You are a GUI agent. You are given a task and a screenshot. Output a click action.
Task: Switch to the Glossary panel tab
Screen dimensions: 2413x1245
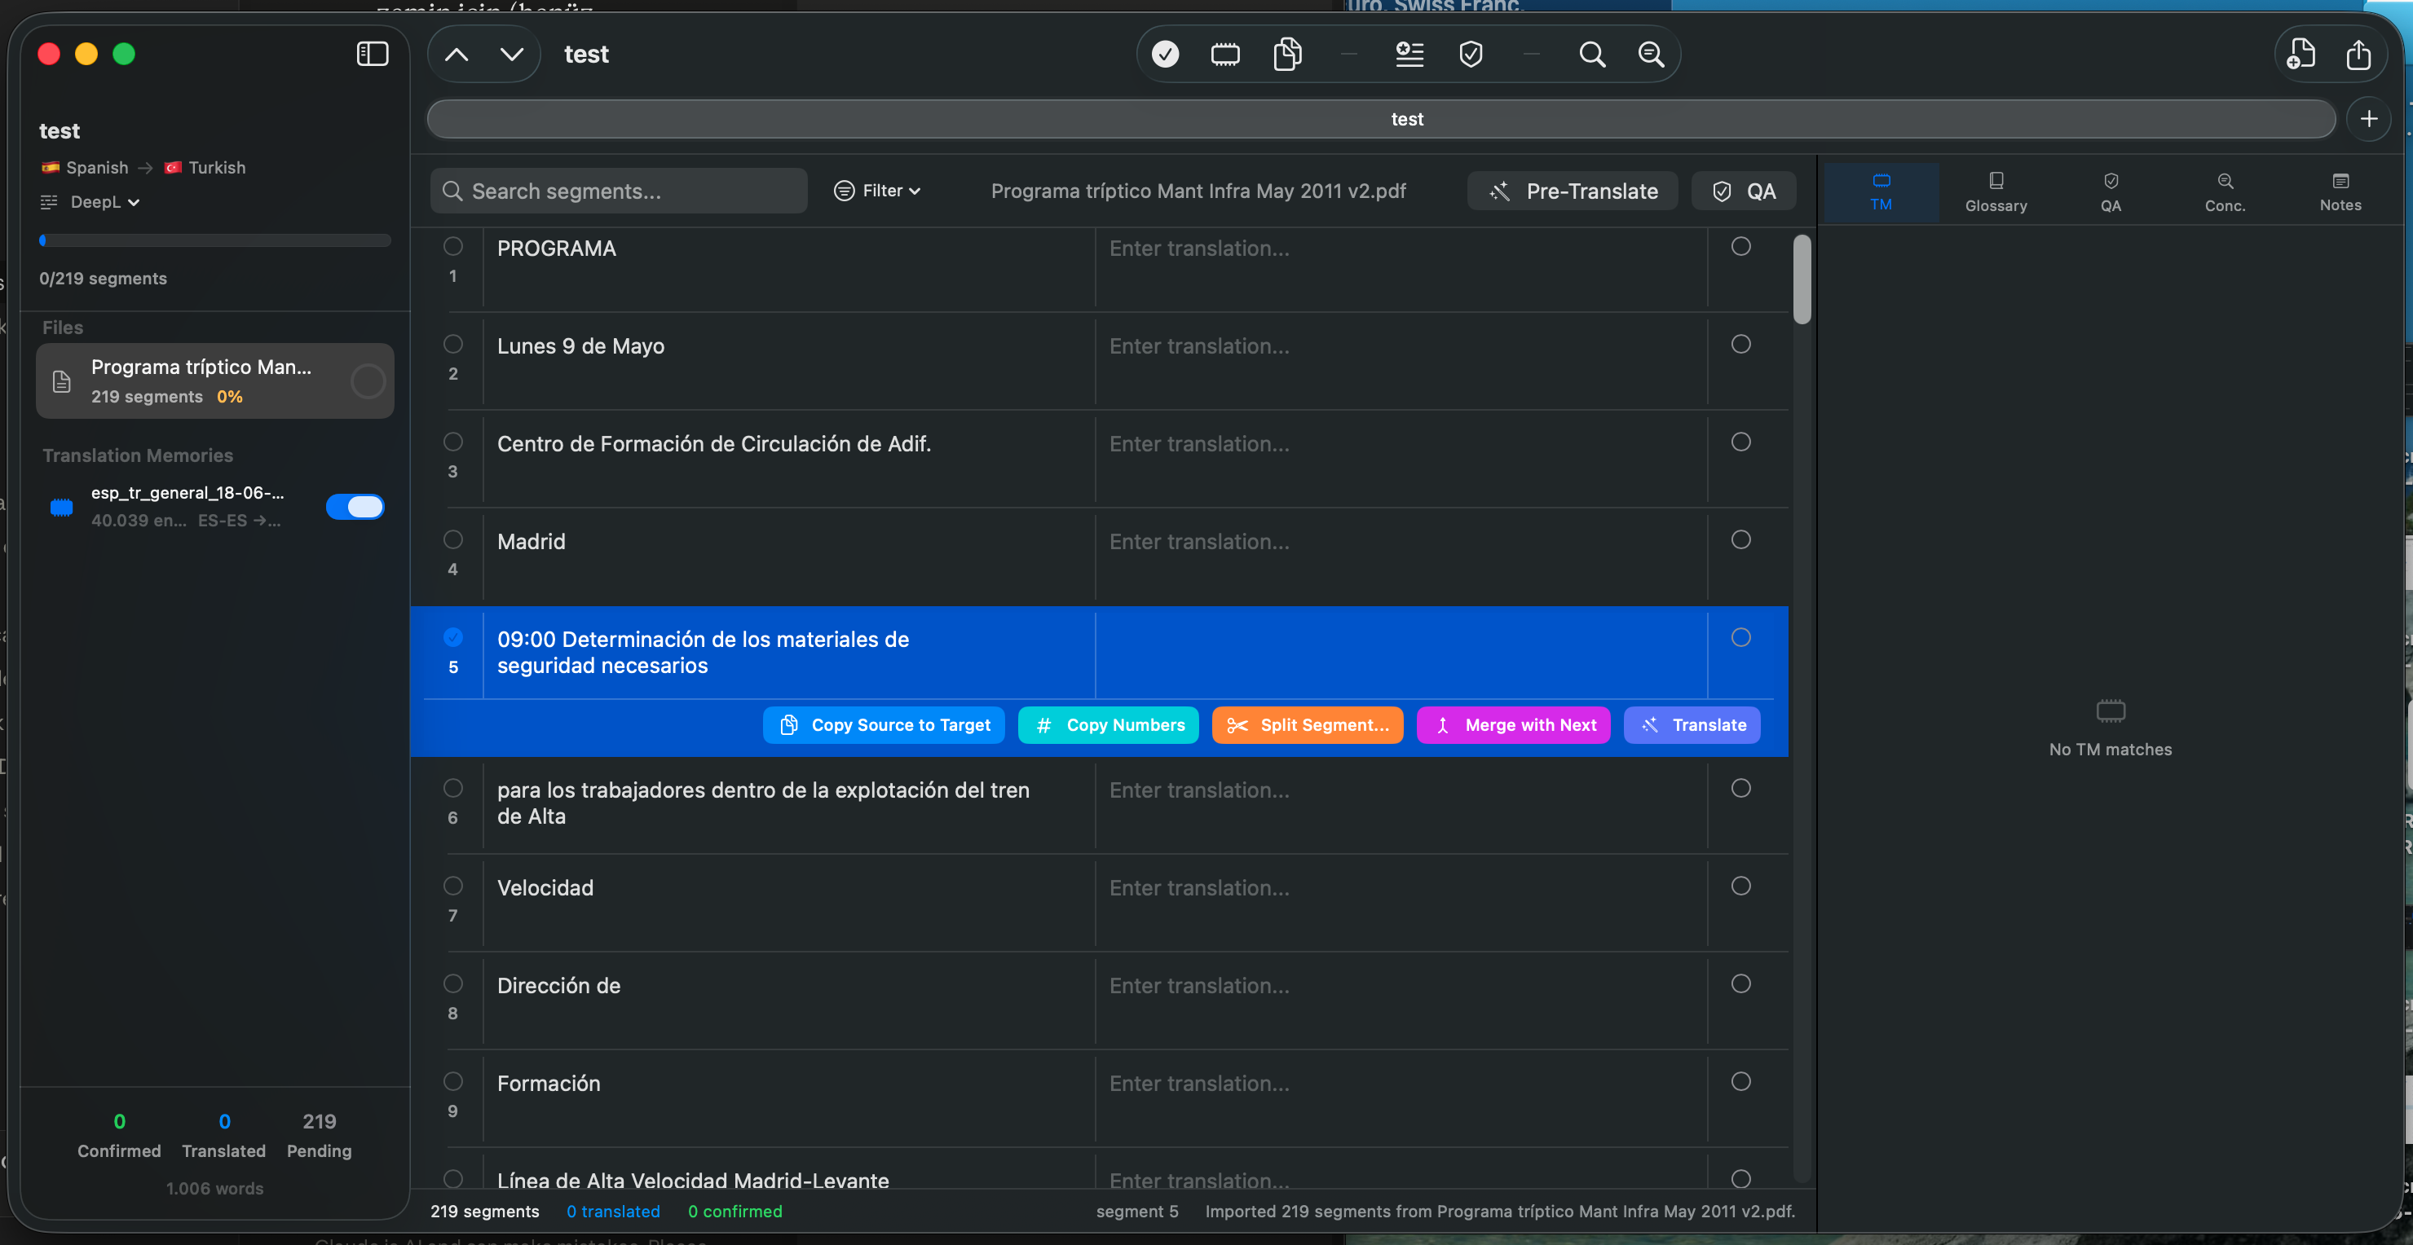tap(1996, 192)
